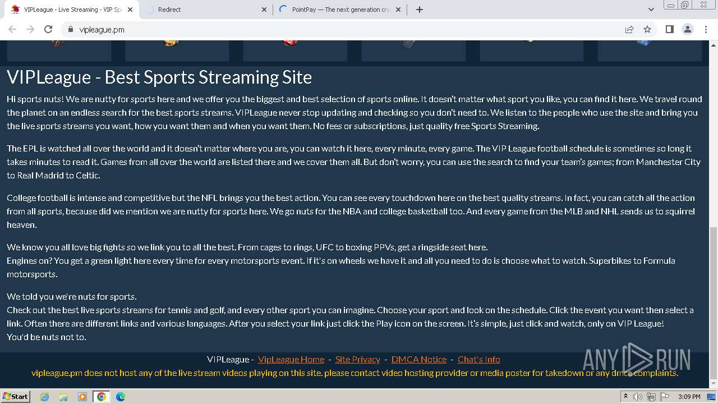Click the "VIPLeague - Best Sports Streaming Site" heading

[x=159, y=77]
